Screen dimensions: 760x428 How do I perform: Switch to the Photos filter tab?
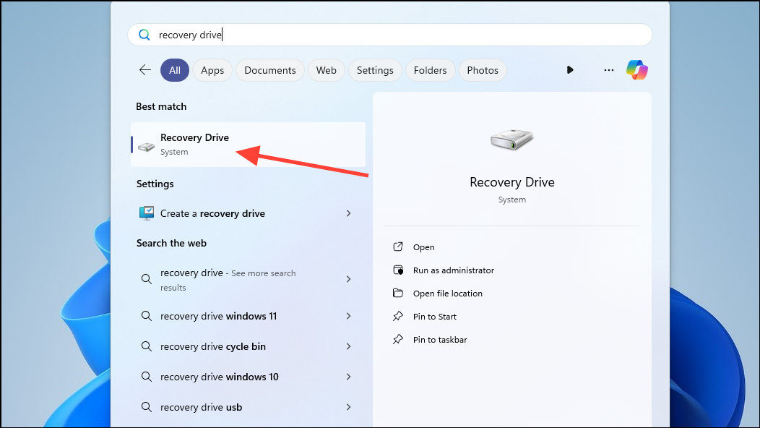[483, 70]
